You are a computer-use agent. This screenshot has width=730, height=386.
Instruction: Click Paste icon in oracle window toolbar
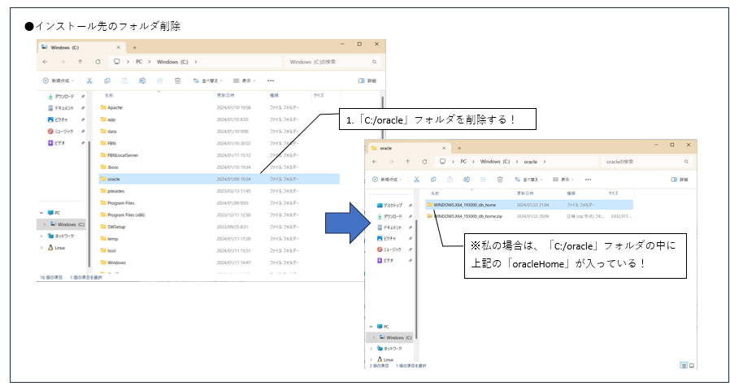(450, 180)
